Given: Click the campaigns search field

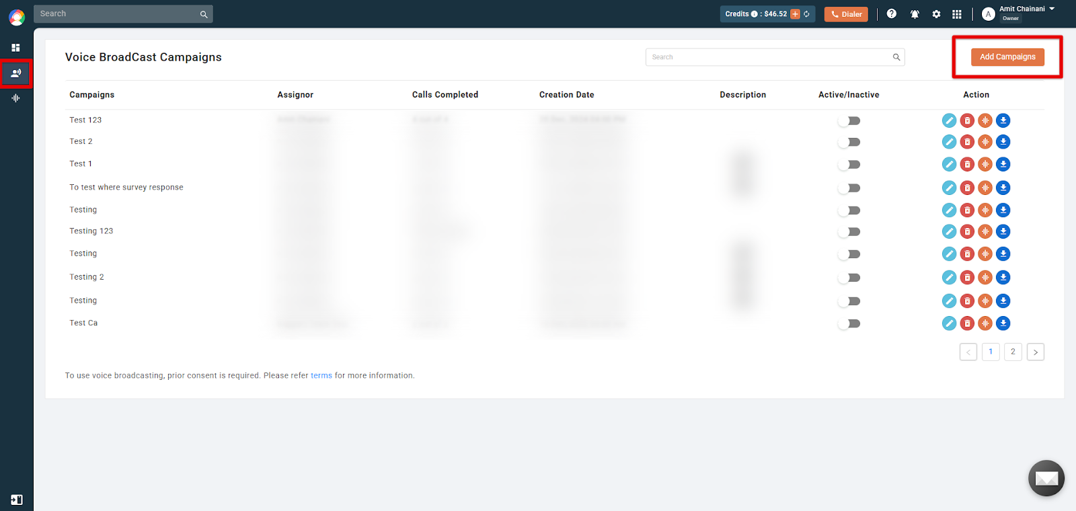Looking at the screenshot, I should pos(775,57).
